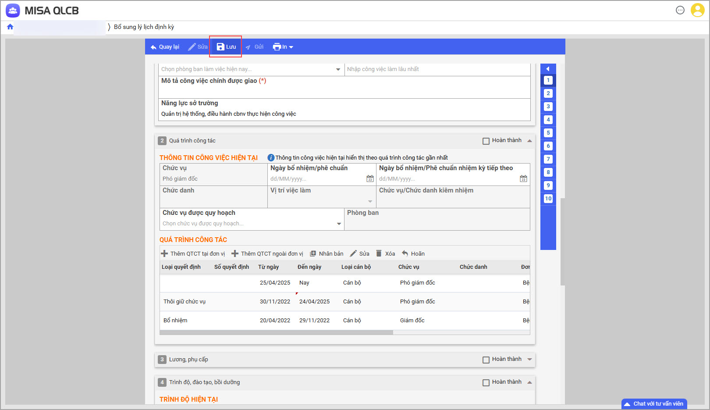Image resolution: width=710 pixels, height=410 pixels.
Task: Click Thêm QTCT tại đơn vị button
Action: pos(193,253)
